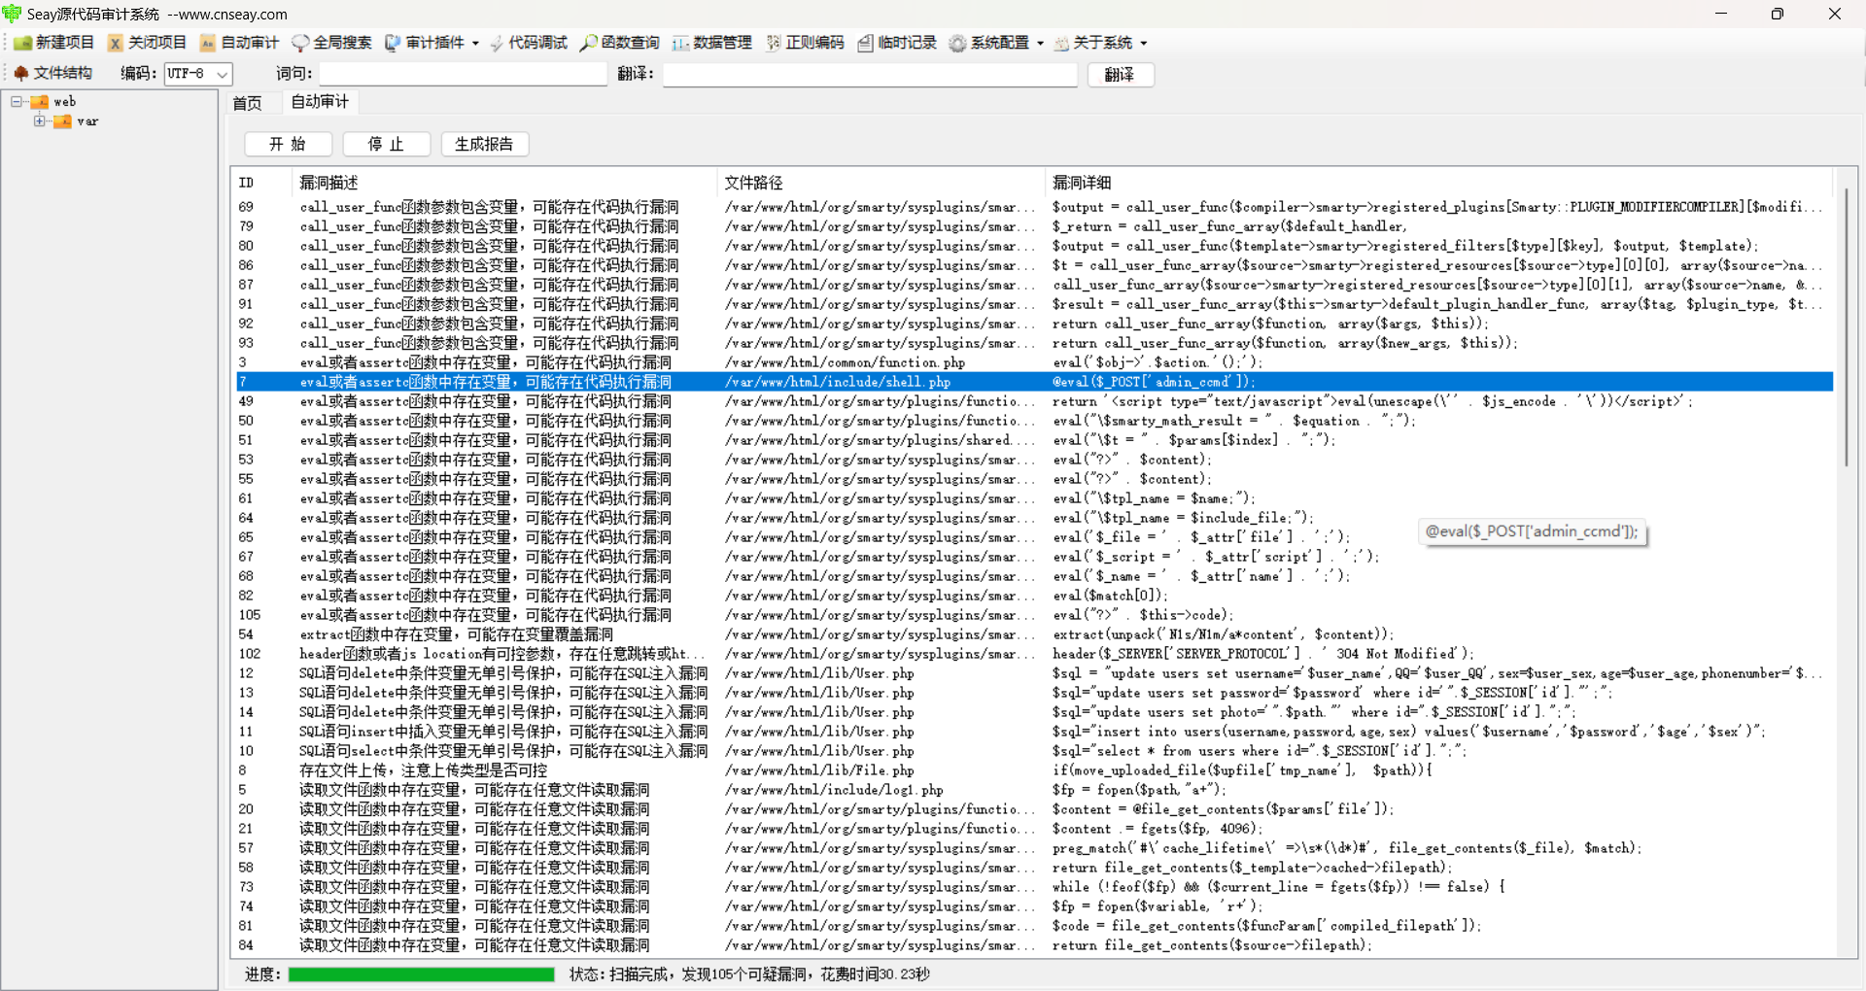Click the 正则编码 regex encoding icon

point(774,43)
